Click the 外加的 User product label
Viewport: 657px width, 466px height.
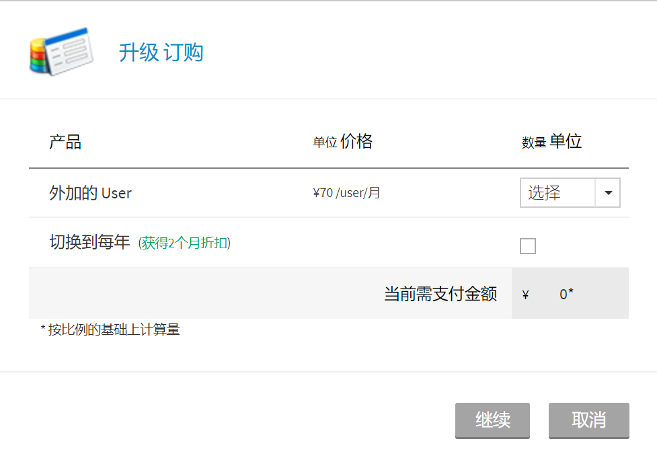coord(90,193)
